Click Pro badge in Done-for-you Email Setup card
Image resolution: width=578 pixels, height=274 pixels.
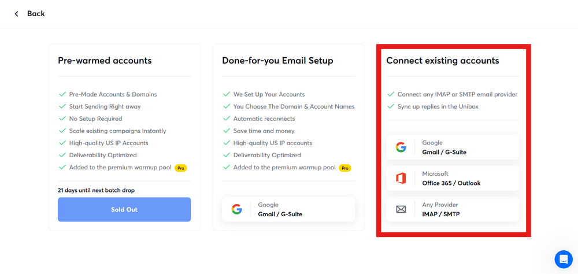[x=345, y=168]
